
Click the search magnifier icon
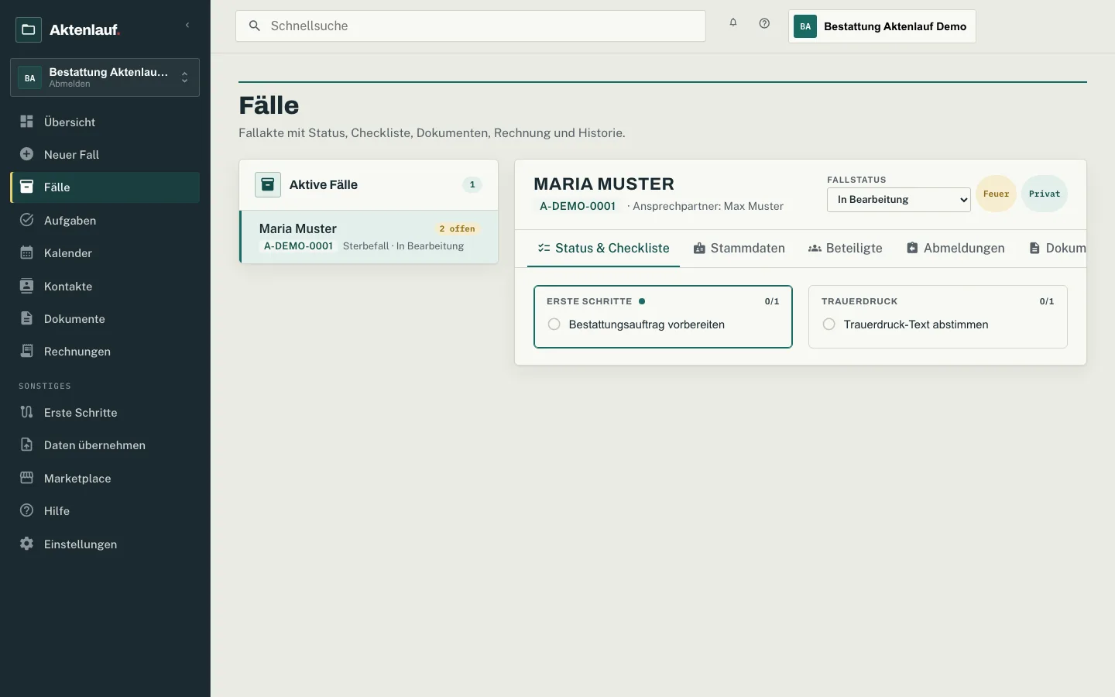coord(254,26)
